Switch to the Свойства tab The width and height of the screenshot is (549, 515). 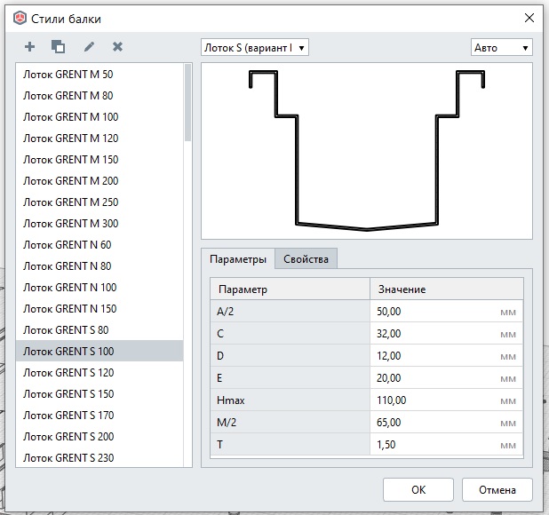(x=306, y=259)
